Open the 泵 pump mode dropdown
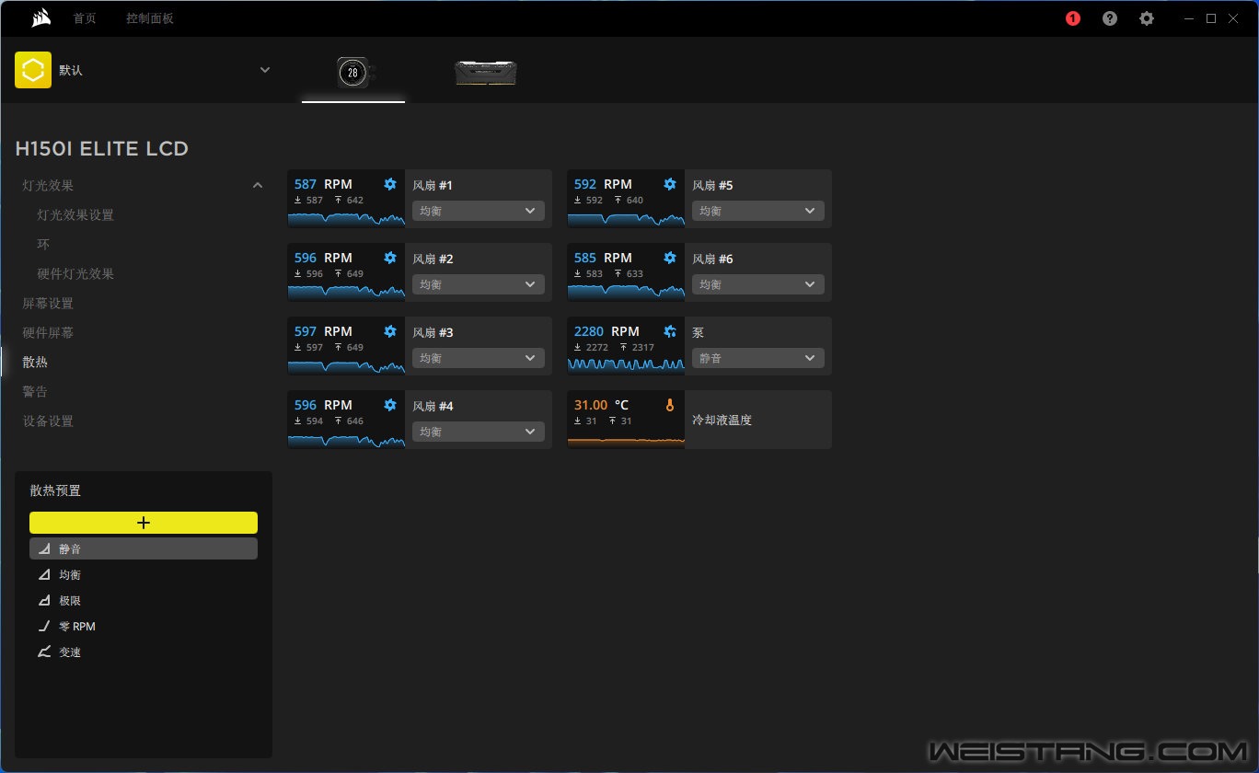1259x773 pixels. pos(758,358)
